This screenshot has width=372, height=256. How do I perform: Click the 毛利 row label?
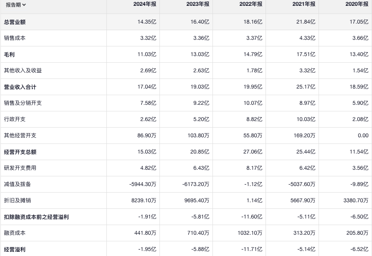pos(9,55)
